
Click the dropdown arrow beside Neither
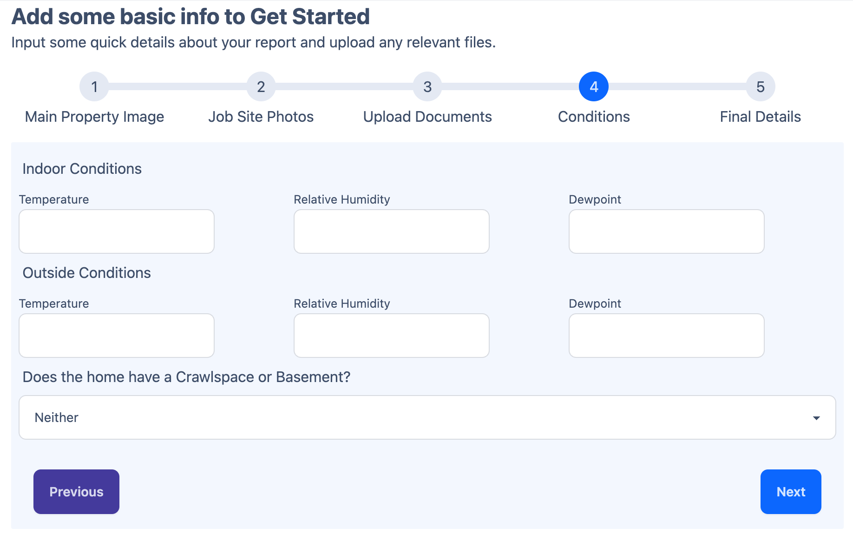(816, 418)
